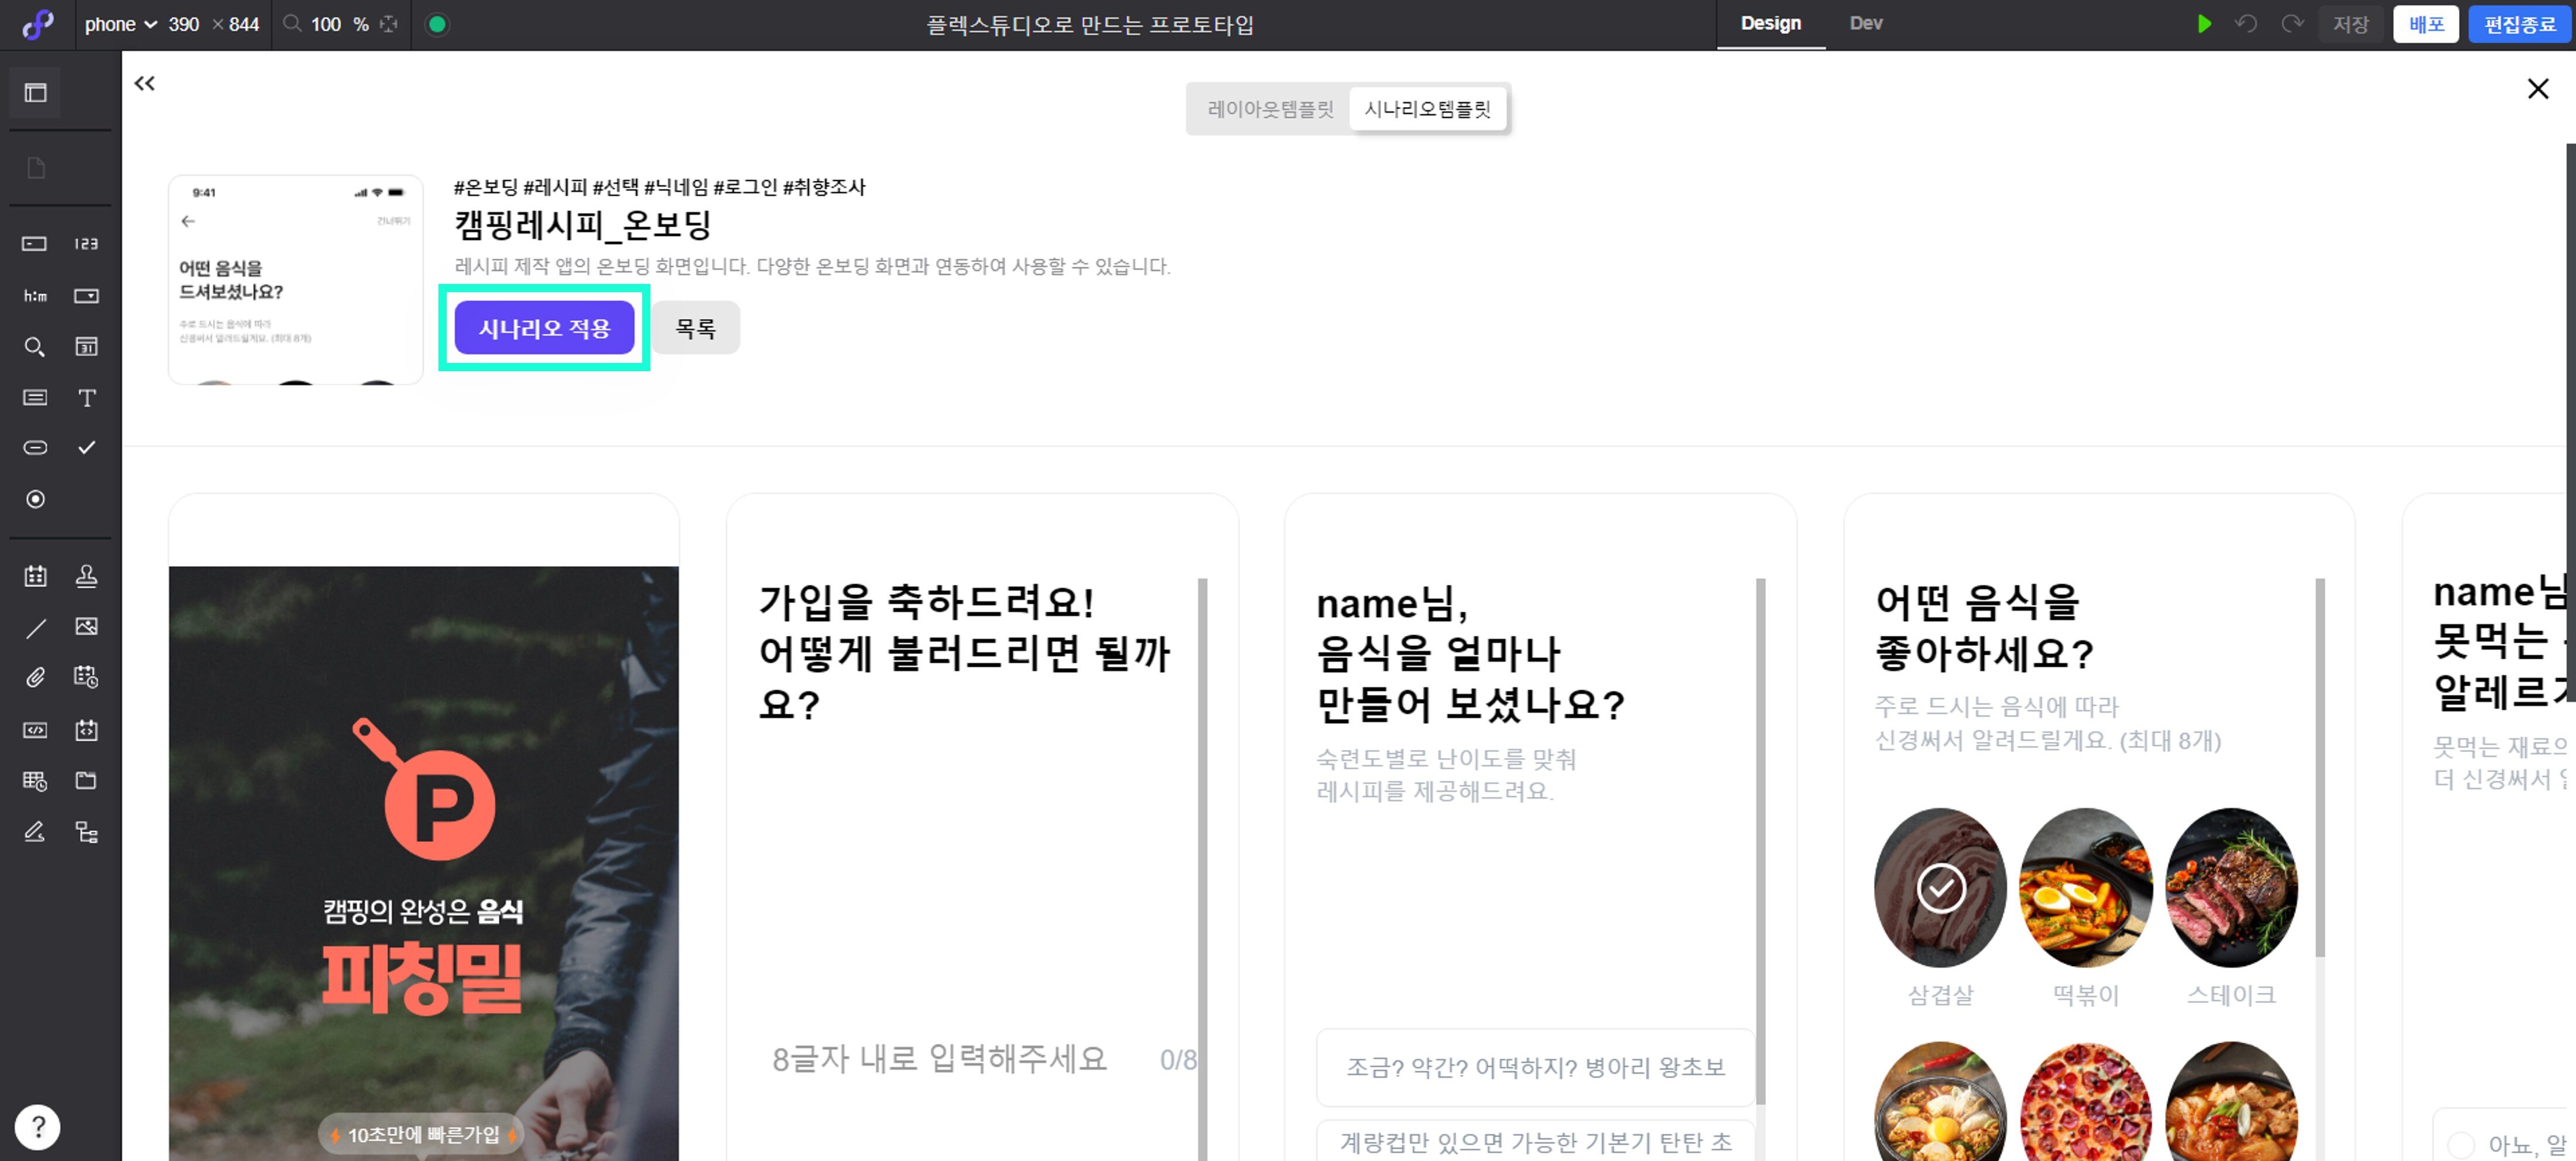
Task: Select the code embed component icon
Action: pyautogui.click(x=35, y=730)
